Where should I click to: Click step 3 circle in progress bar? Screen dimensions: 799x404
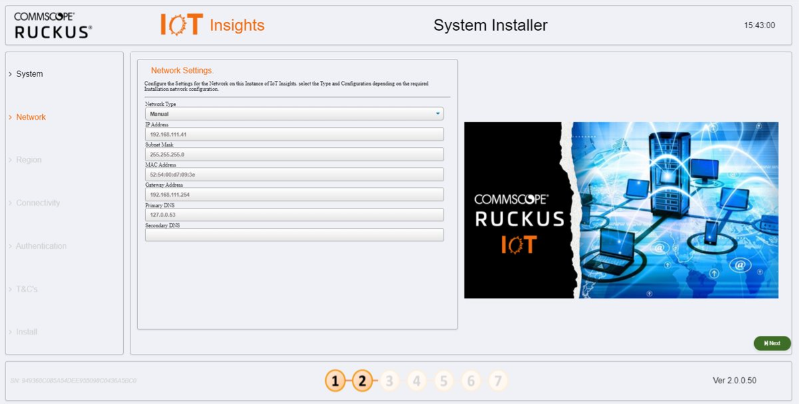point(389,381)
